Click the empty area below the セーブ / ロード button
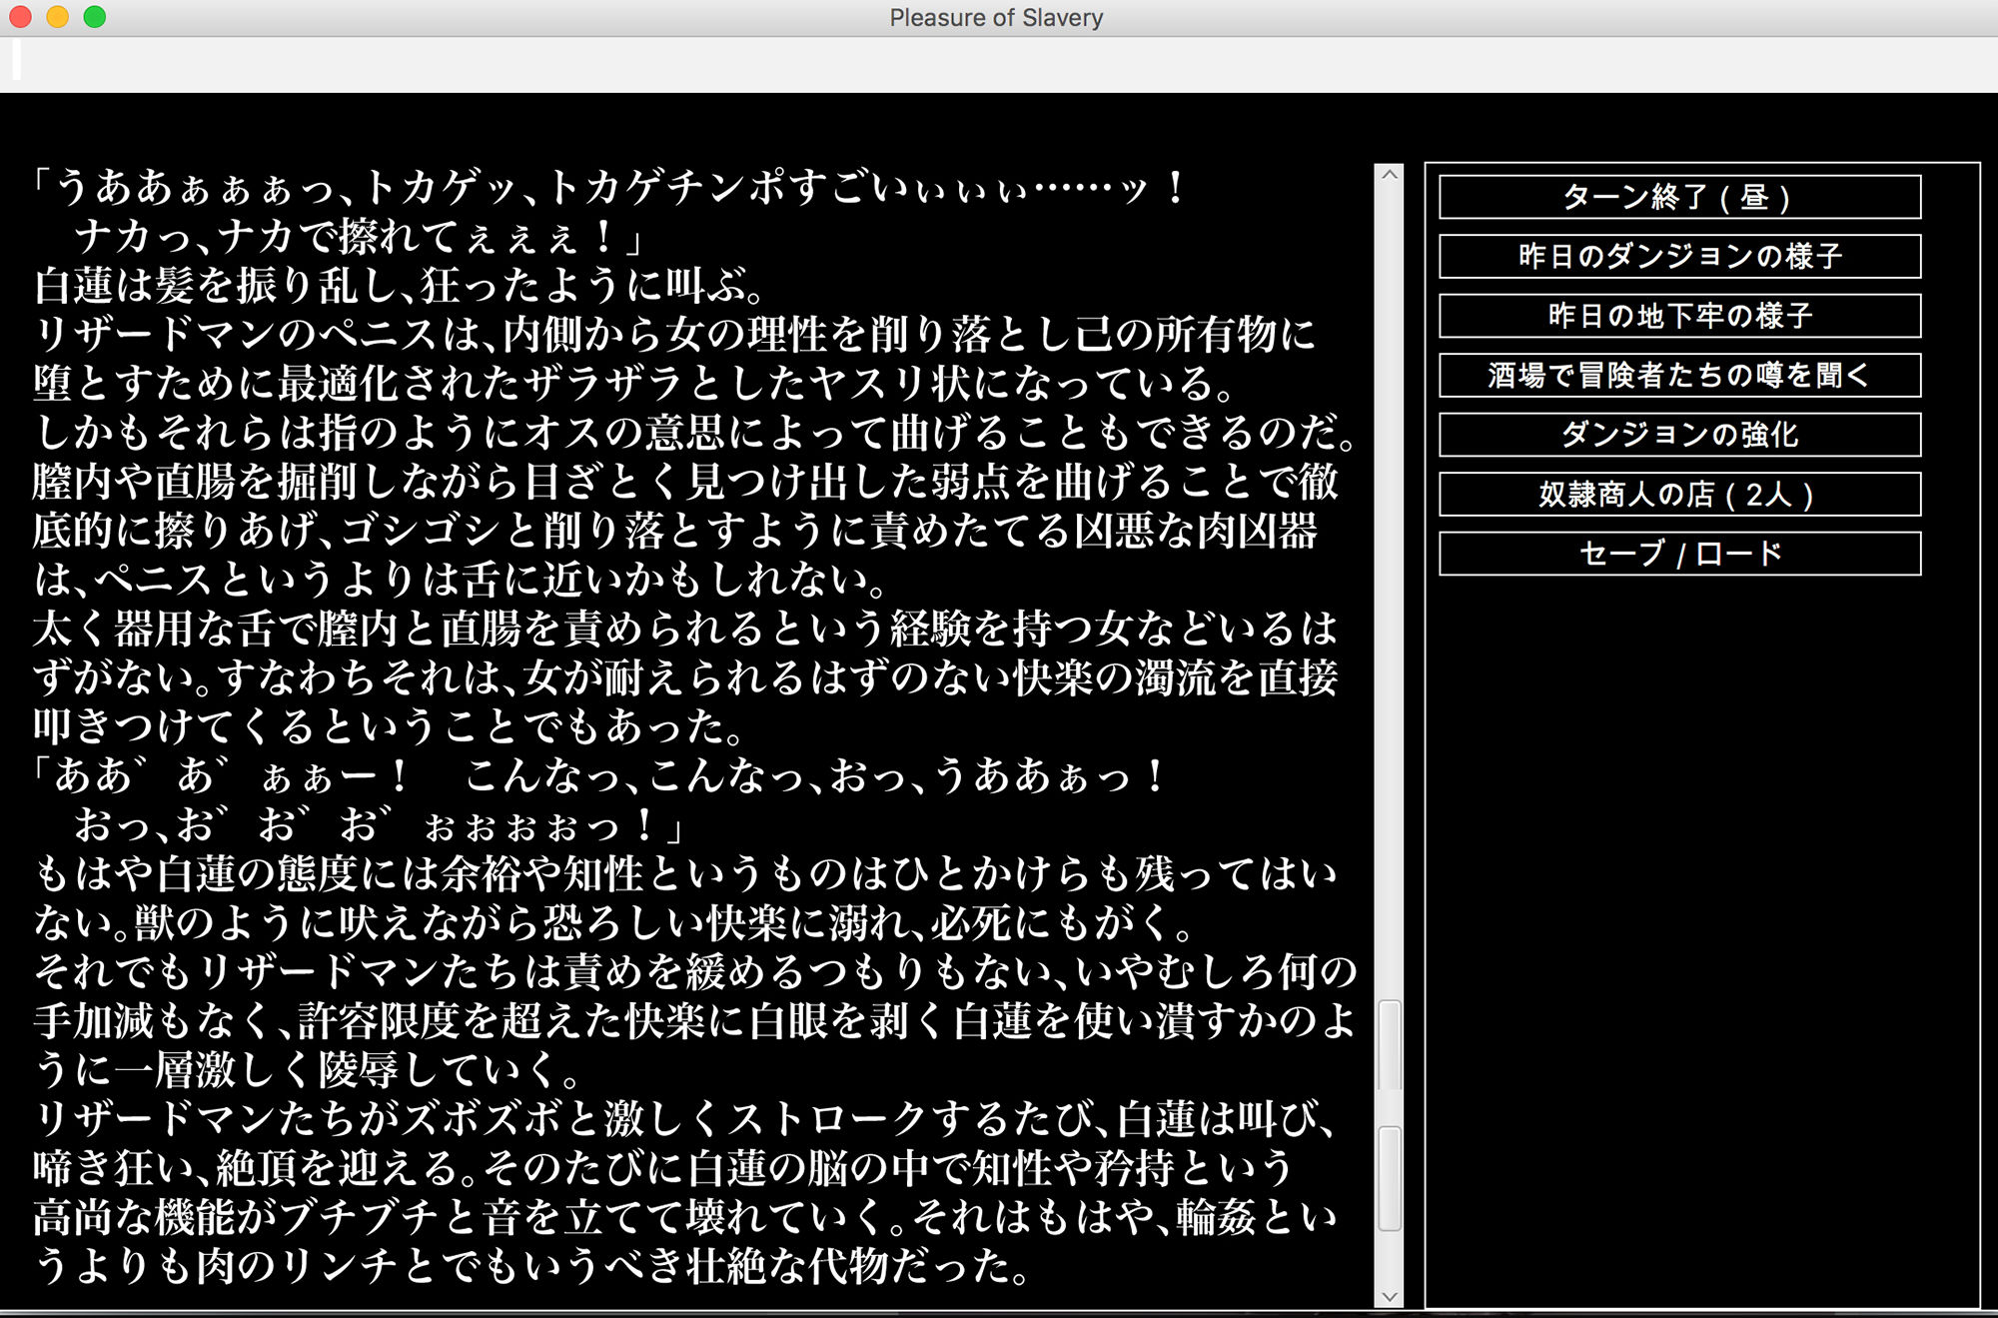1998x1318 pixels. coord(1698,899)
